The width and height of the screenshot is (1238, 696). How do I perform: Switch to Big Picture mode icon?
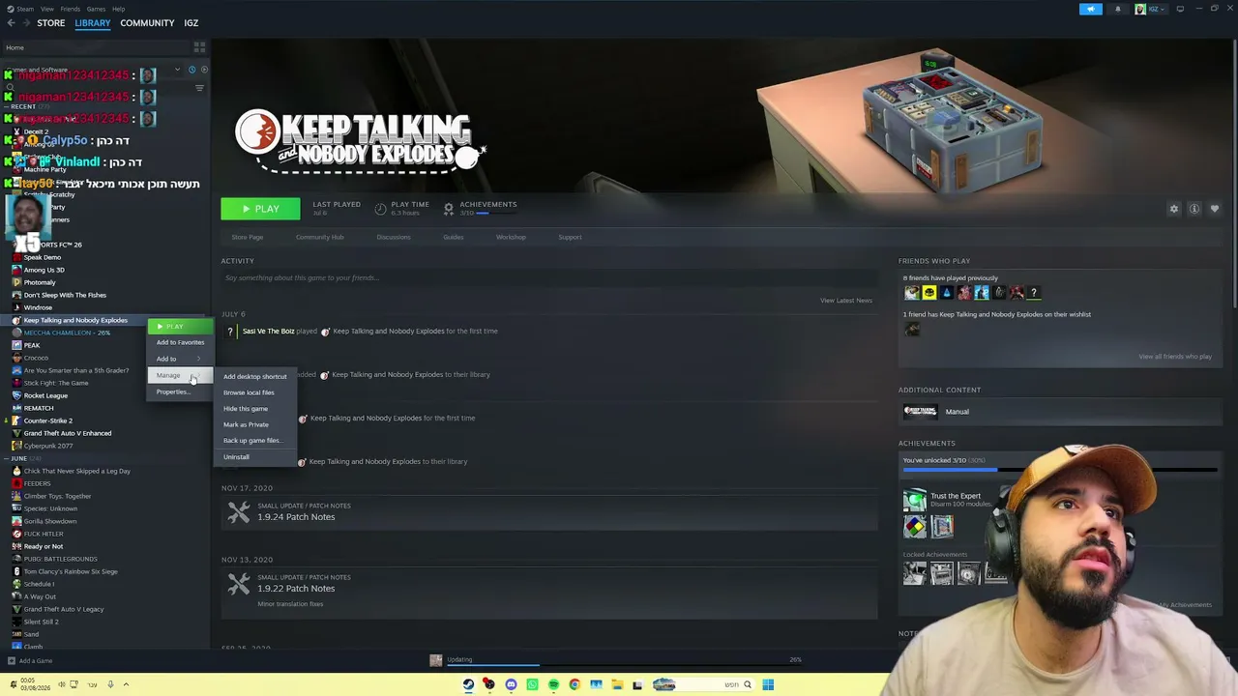[x=1180, y=9]
